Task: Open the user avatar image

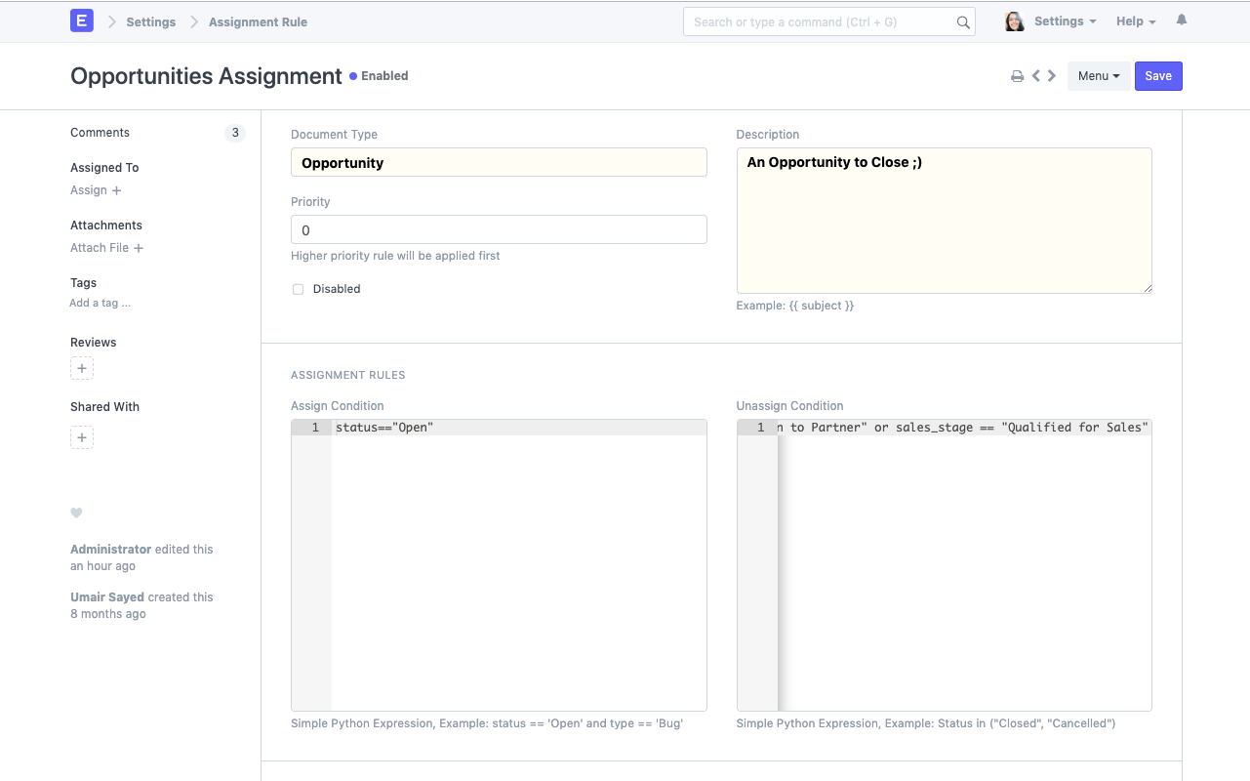Action: [x=1014, y=20]
